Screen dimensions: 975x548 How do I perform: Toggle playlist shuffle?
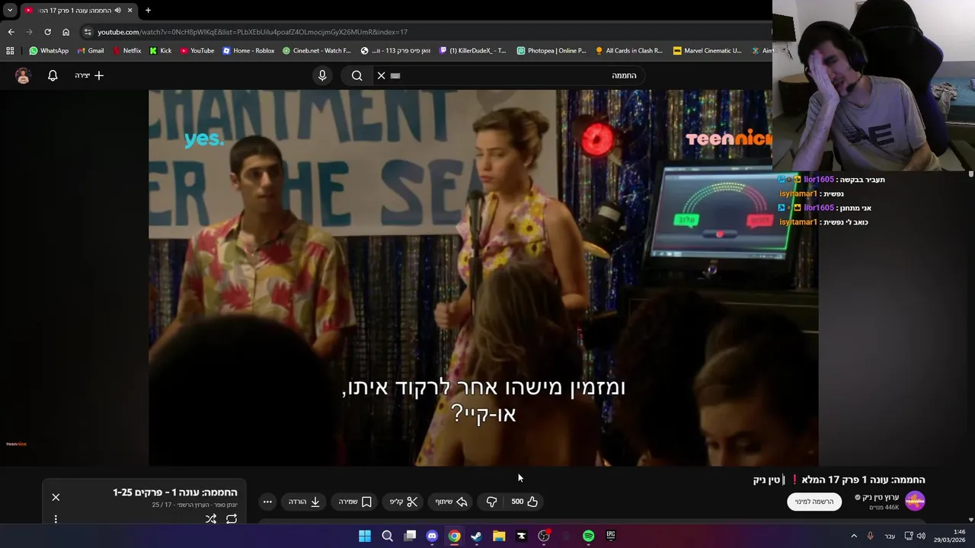point(211,519)
